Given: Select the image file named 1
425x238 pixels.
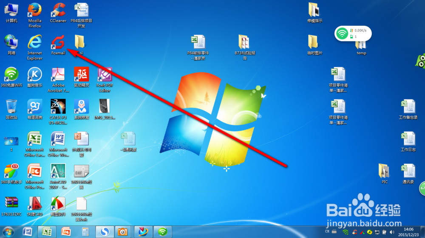Looking at the screenshot, I should pyautogui.click(x=11, y=144).
